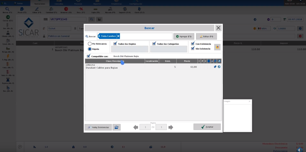306x152 pixels.
Task: Open the Procesos tab
Action: coord(78,4)
